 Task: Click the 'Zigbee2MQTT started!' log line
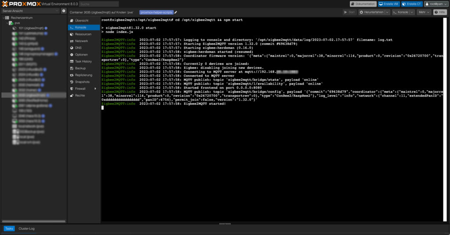click(x=163, y=104)
